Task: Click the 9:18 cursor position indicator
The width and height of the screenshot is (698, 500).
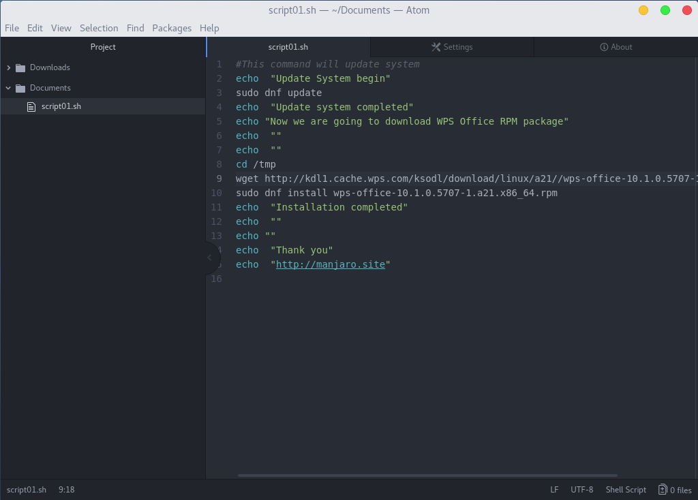Action: point(66,490)
